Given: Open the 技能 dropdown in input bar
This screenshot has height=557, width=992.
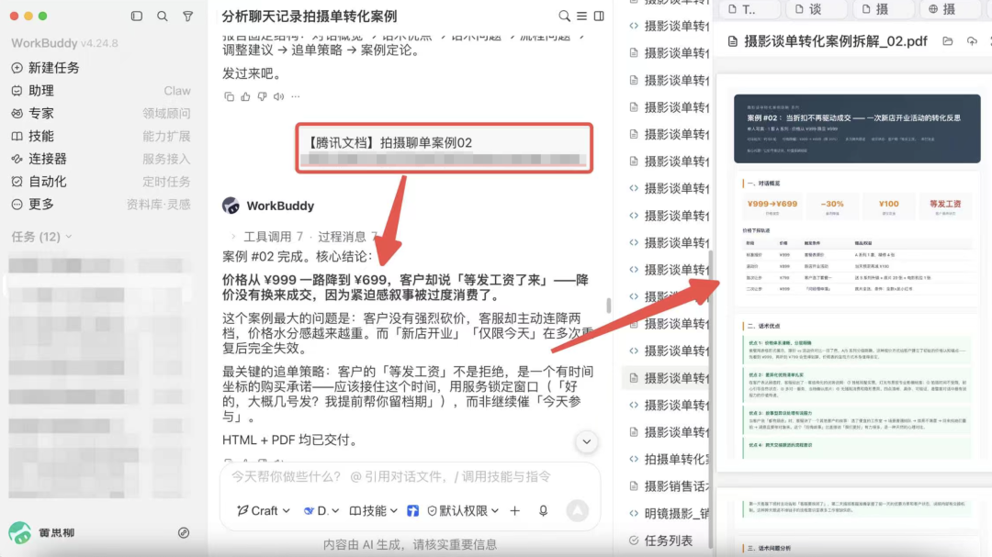Looking at the screenshot, I should (373, 510).
